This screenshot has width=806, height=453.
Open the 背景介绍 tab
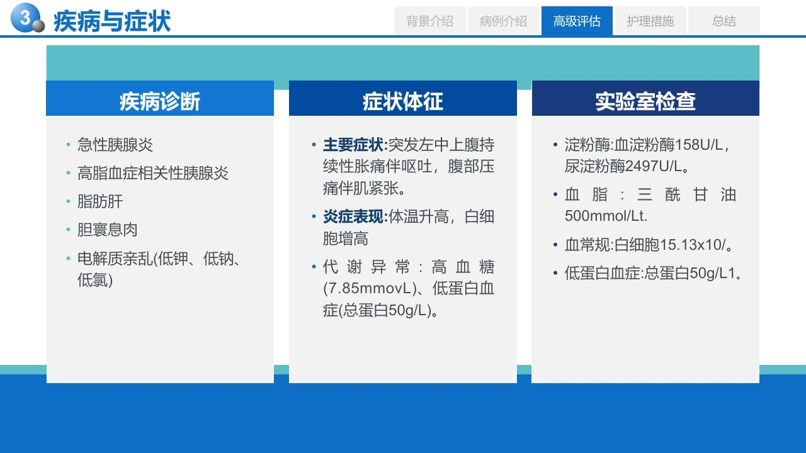pyautogui.click(x=430, y=21)
